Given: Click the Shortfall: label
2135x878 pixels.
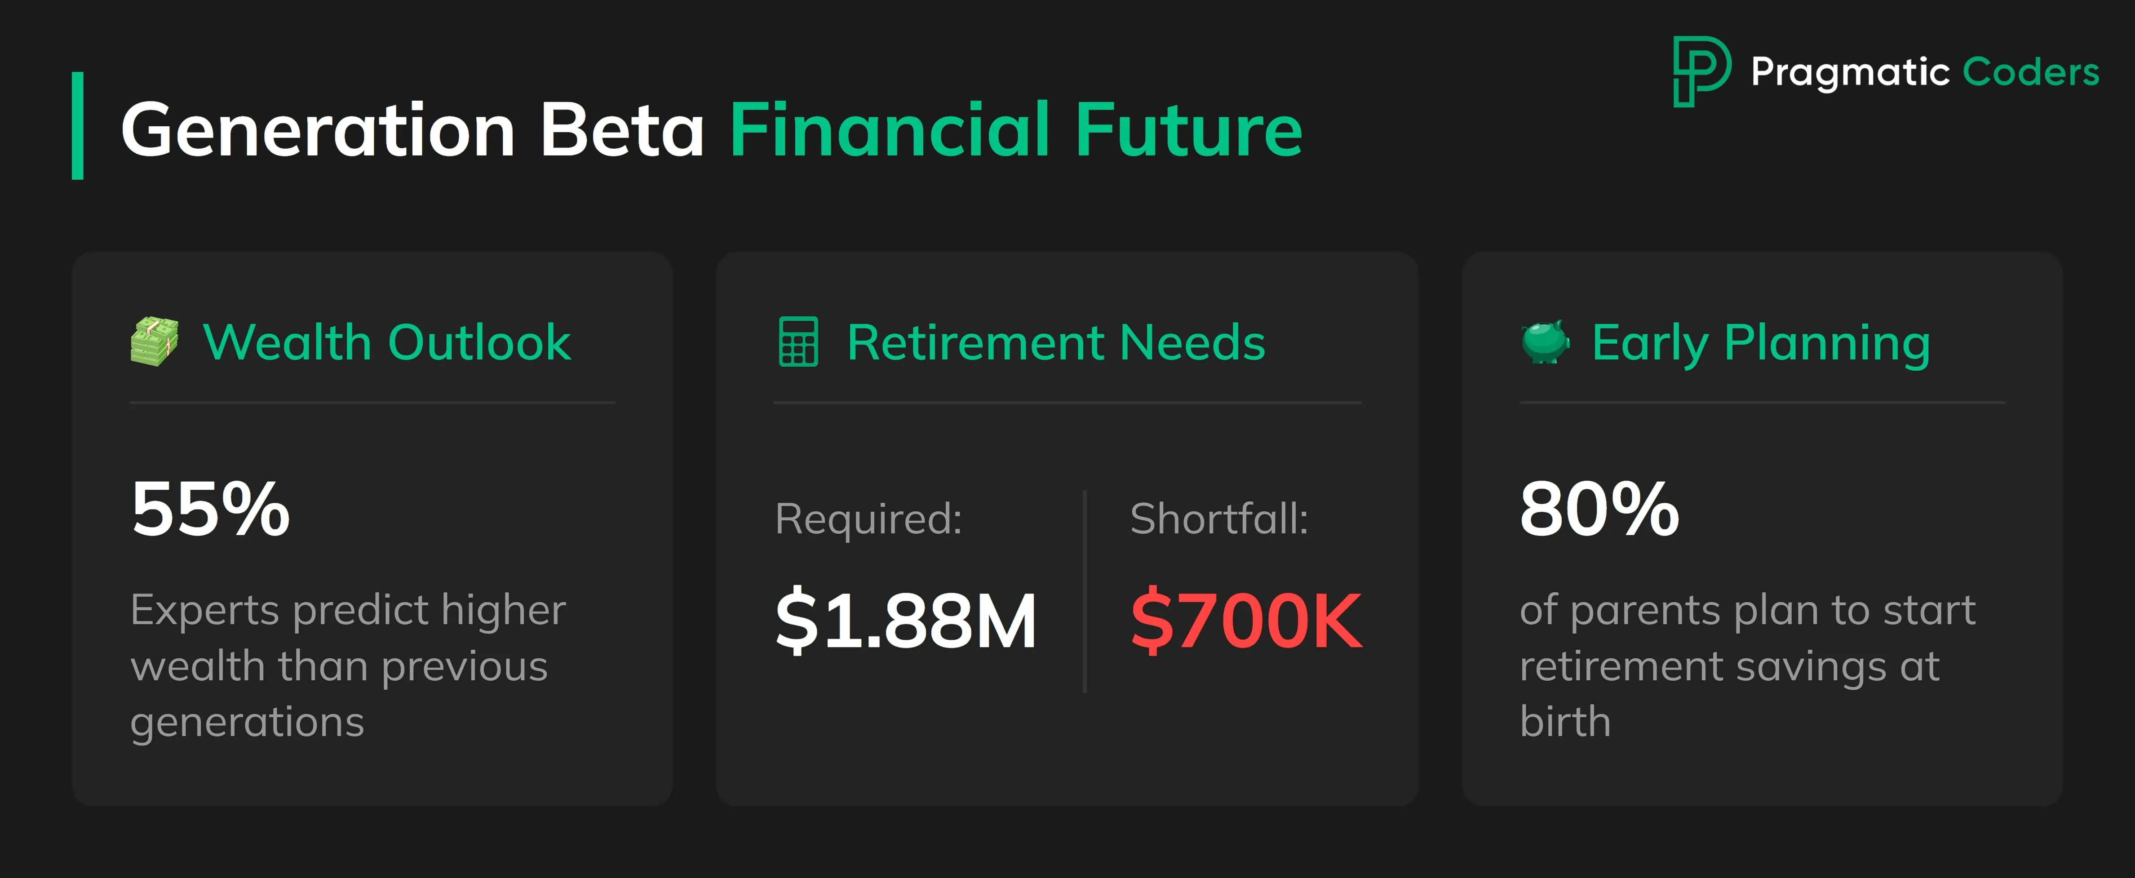Looking at the screenshot, I should 1218,519.
